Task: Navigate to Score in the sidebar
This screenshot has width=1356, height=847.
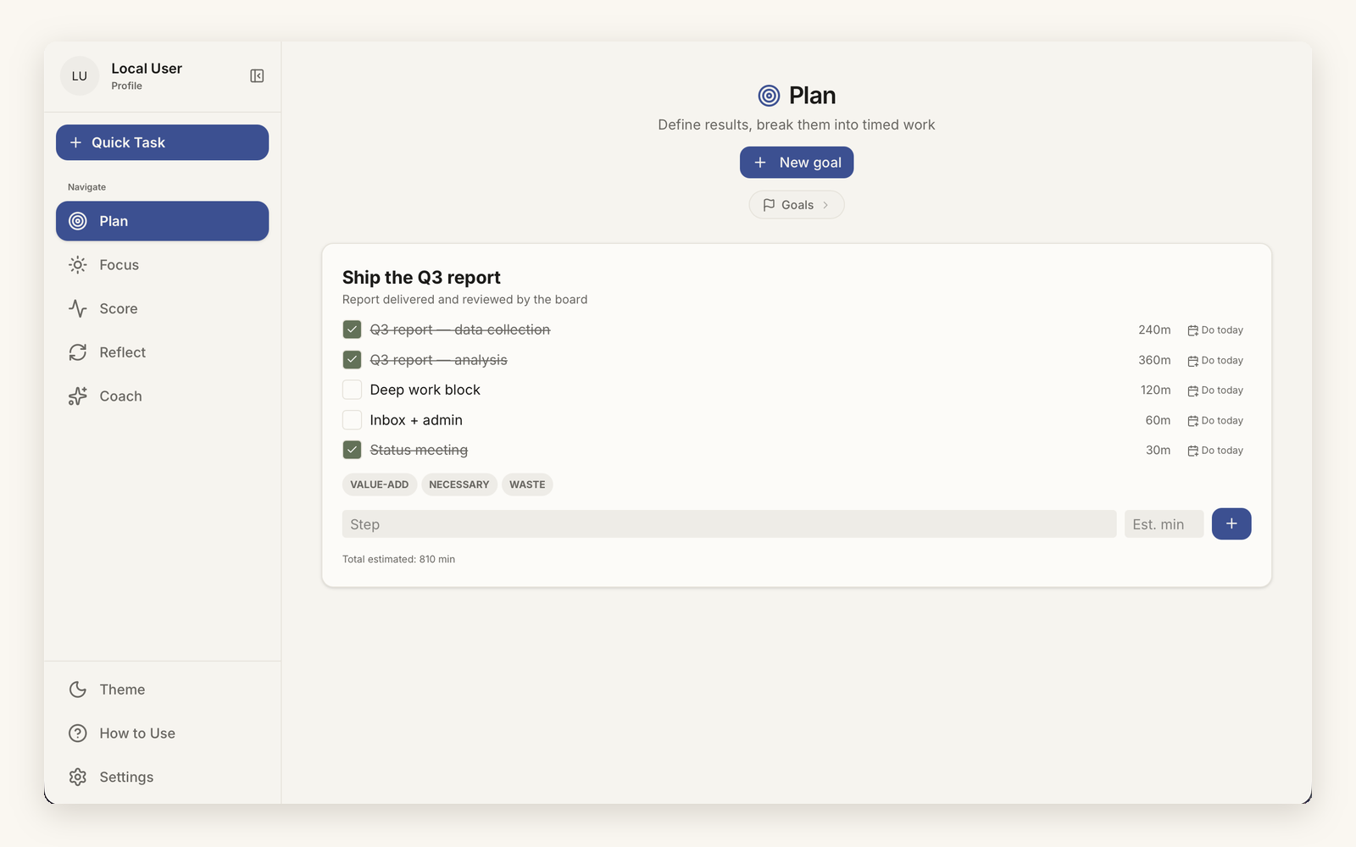Action: coord(162,308)
